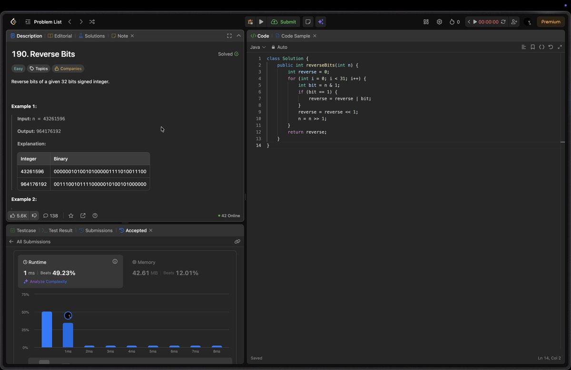This screenshot has height=370, width=571.
Task: Dislike the problem thumbs down
Action: point(34,216)
